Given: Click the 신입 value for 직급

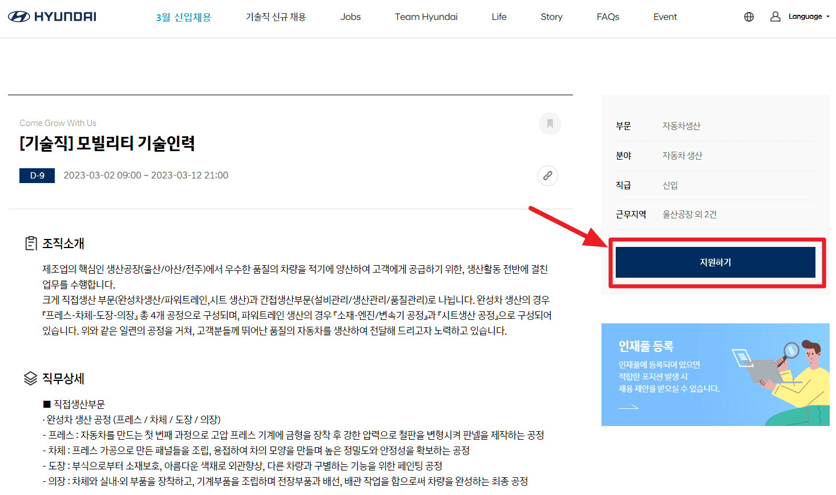Looking at the screenshot, I should 670,185.
